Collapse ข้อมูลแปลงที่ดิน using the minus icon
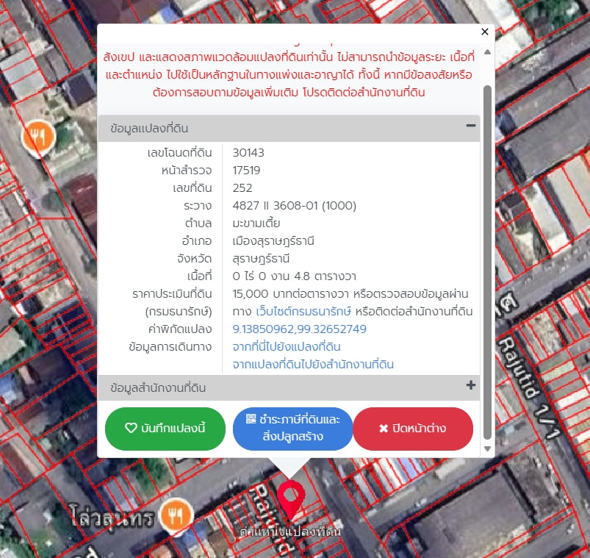 pos(470,126)
